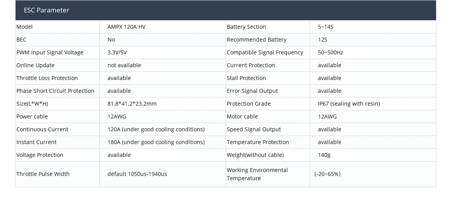
Task: Click the Online Update row label
Action: point(35,65)
